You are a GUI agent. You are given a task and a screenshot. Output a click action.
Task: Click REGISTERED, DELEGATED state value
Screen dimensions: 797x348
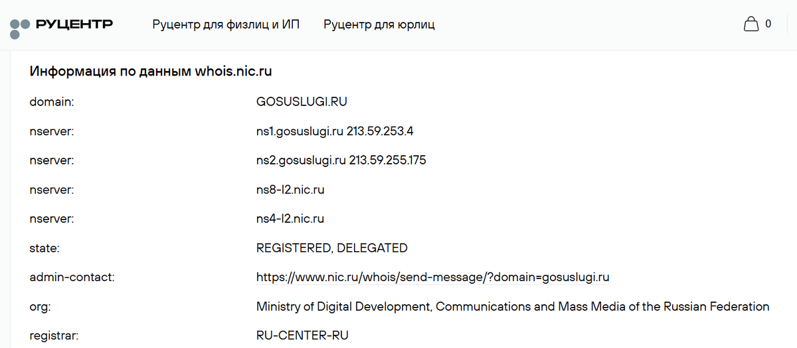pyautogui.click(x=332, y=248)
